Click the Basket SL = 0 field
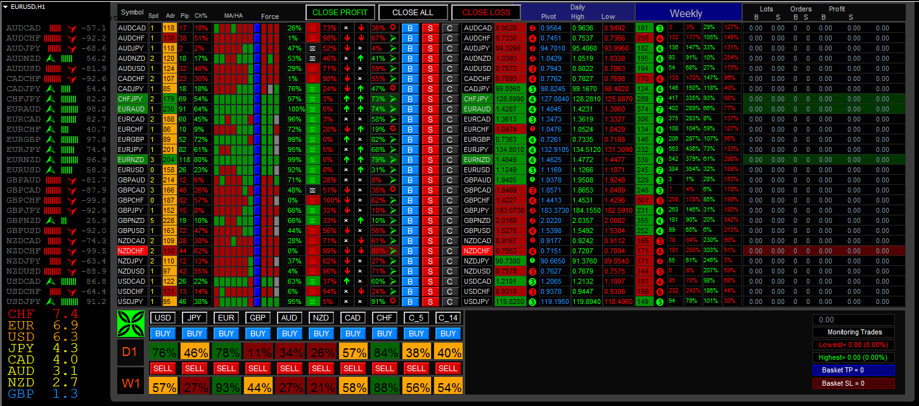 [x=854, y=383]
